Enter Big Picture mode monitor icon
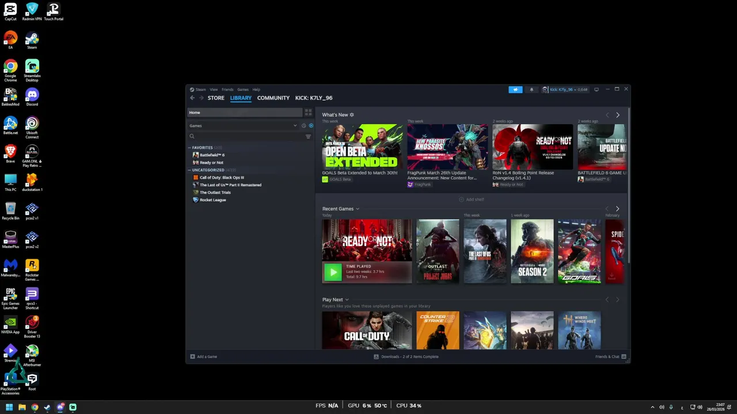The height and width of the screenshot is (414, 737). [x=597, y=90]
